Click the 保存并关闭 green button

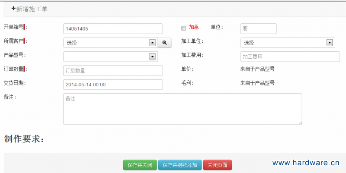click(140, 165)
